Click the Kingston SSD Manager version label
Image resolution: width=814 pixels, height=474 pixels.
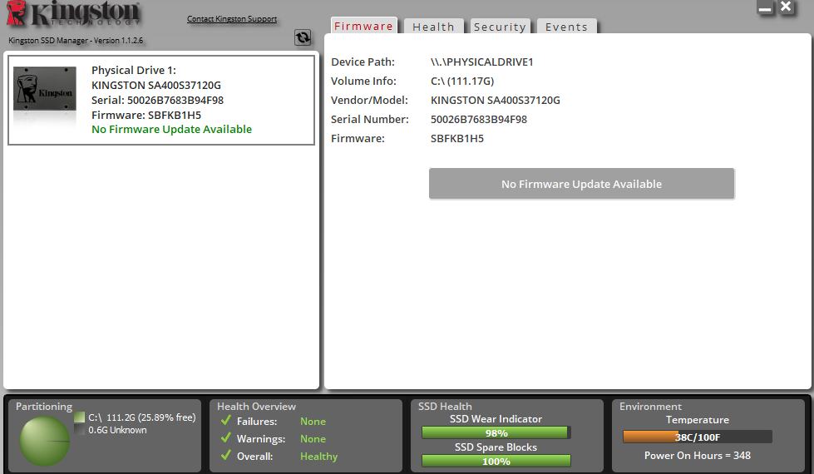point(76,41)
